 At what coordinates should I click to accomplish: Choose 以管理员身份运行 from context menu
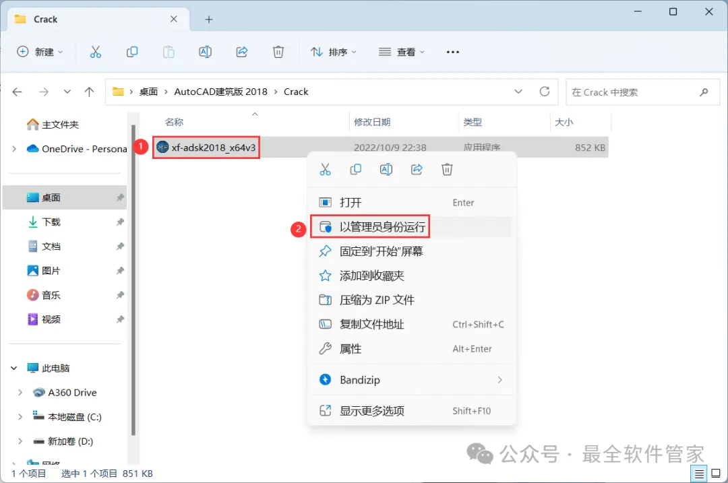pyautogui.click(x=411, y=227)
